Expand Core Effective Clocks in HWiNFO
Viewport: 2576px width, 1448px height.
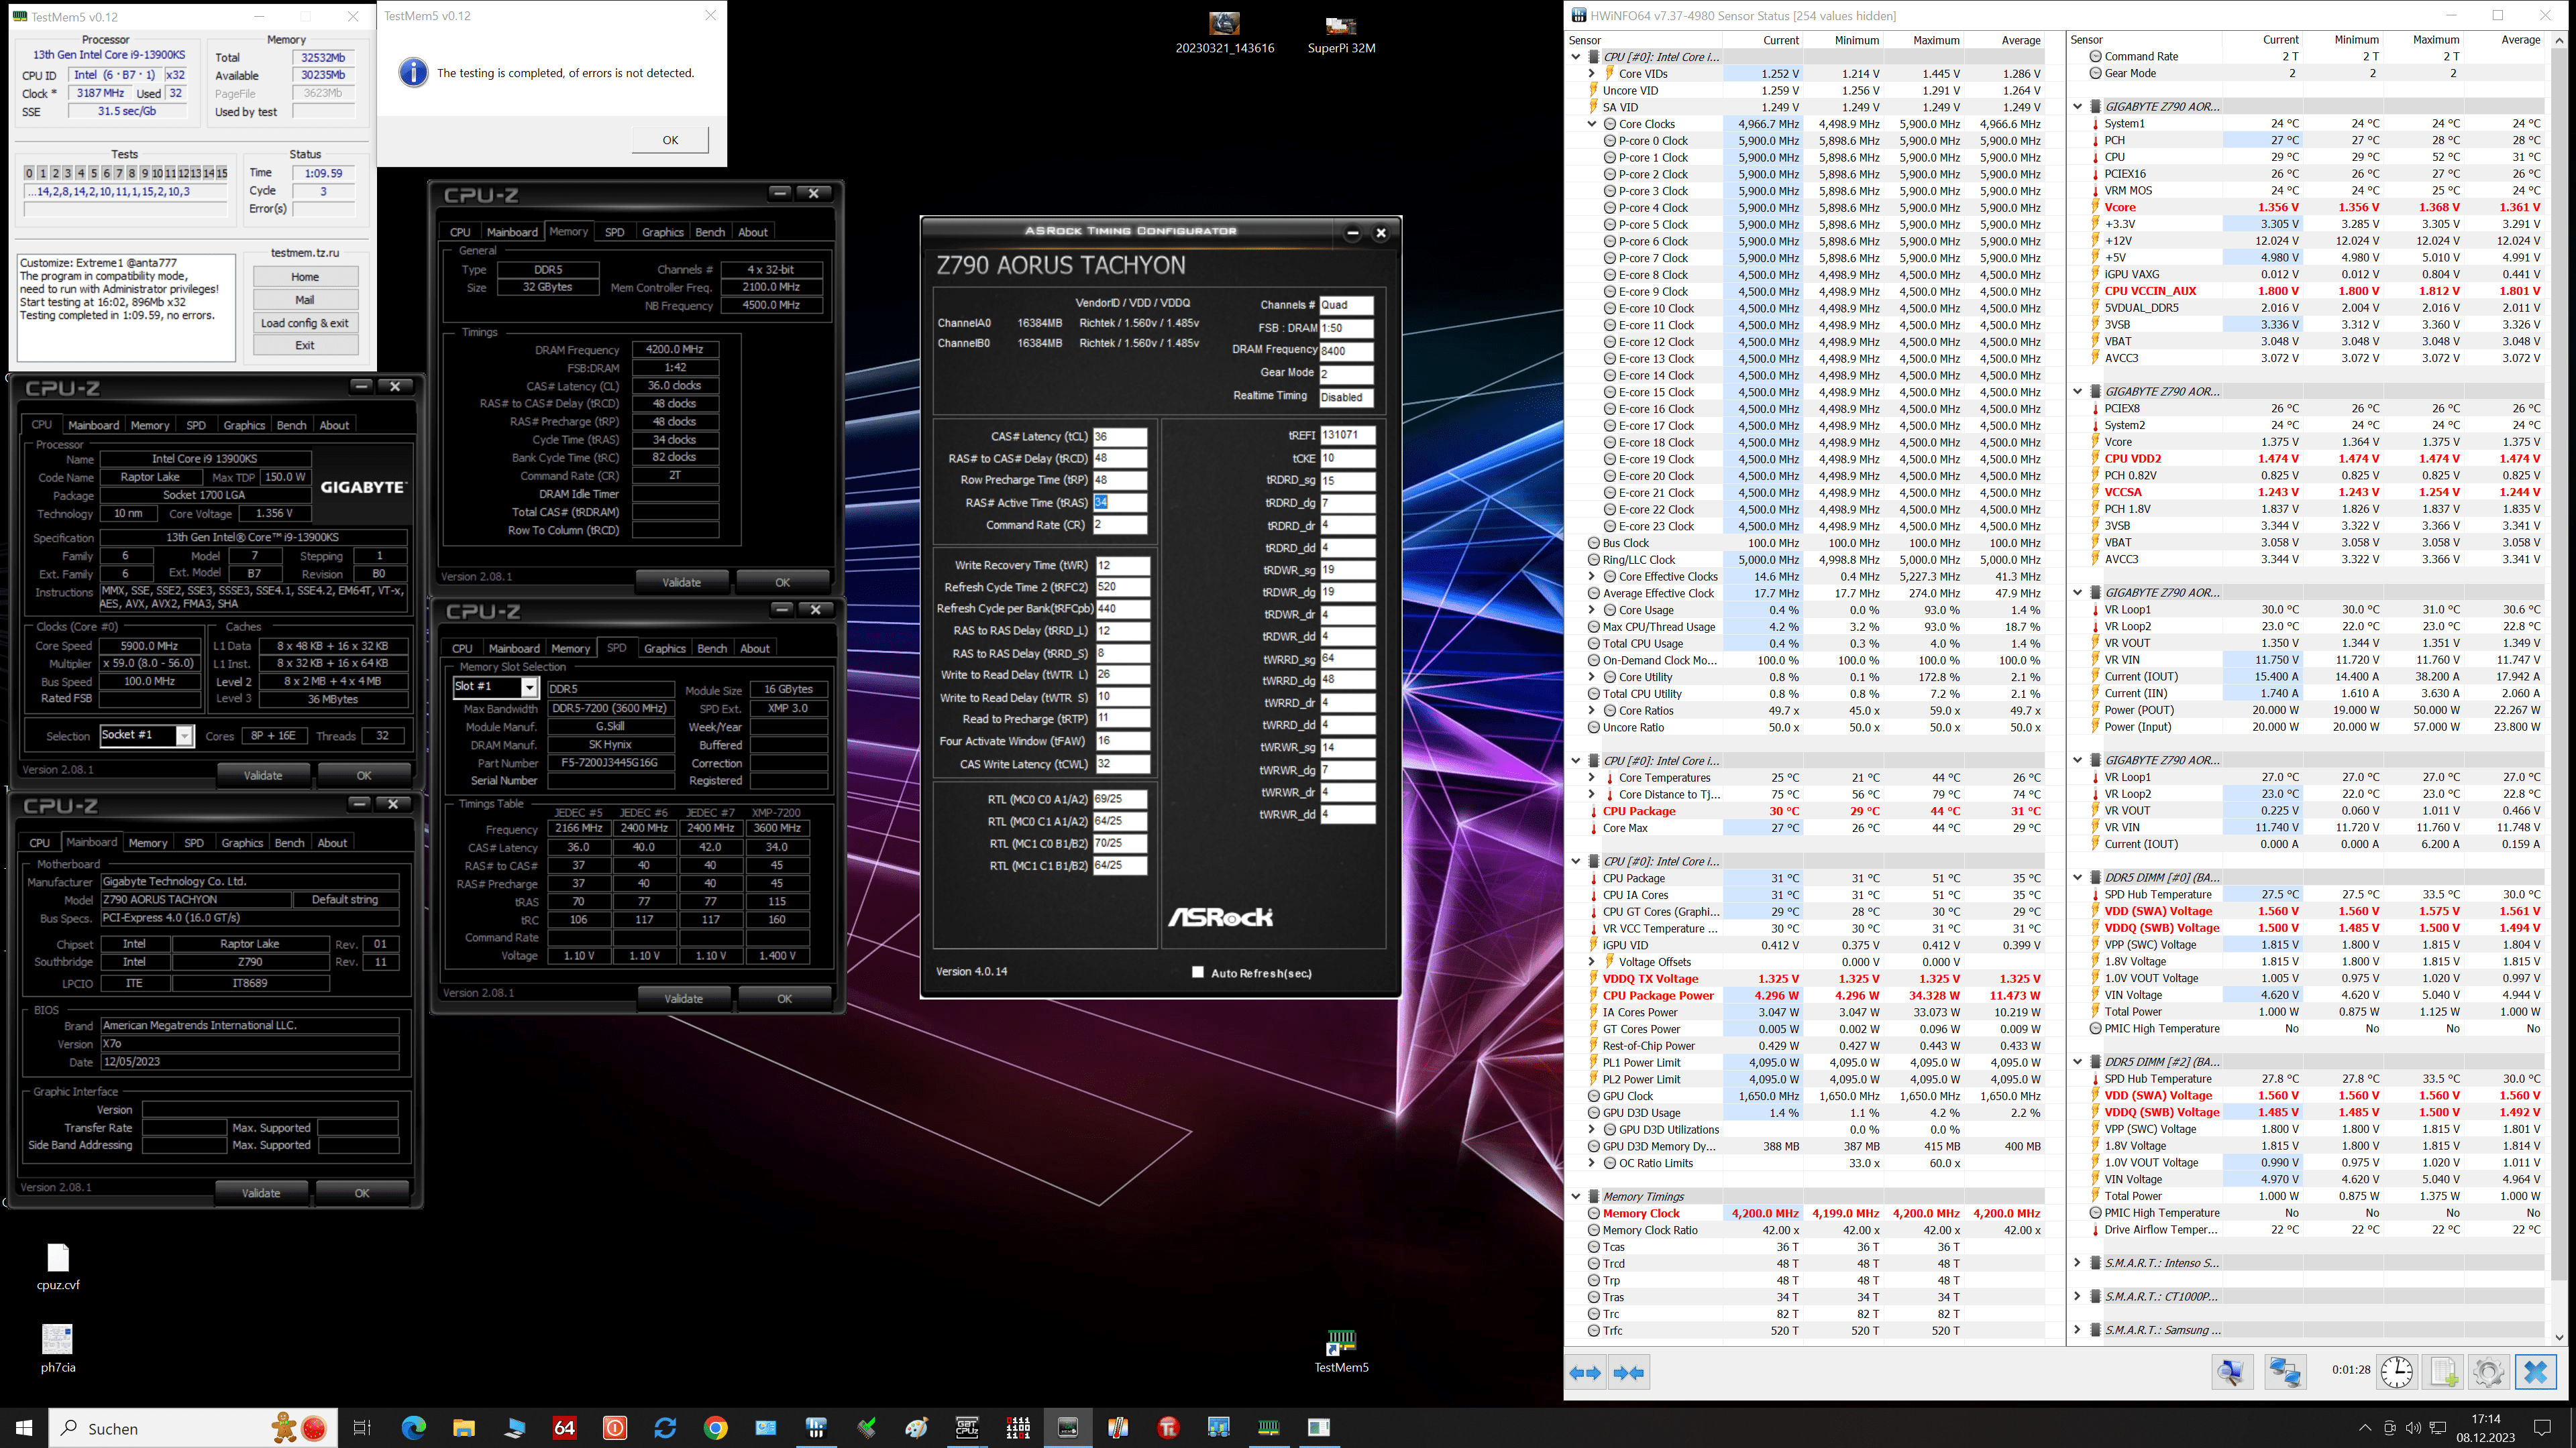click(x=1591, y=577)
